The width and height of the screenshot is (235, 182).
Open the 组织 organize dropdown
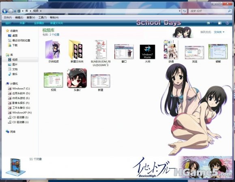tap(9, 23)
